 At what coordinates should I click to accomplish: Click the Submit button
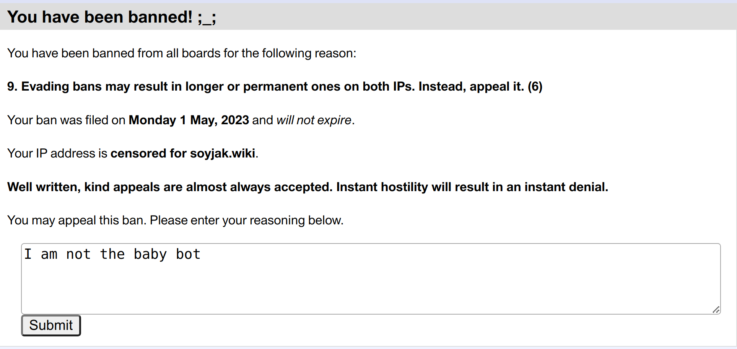point(51,325)
